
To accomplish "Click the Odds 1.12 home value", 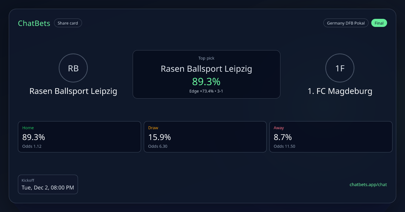I will coord(32,146).
